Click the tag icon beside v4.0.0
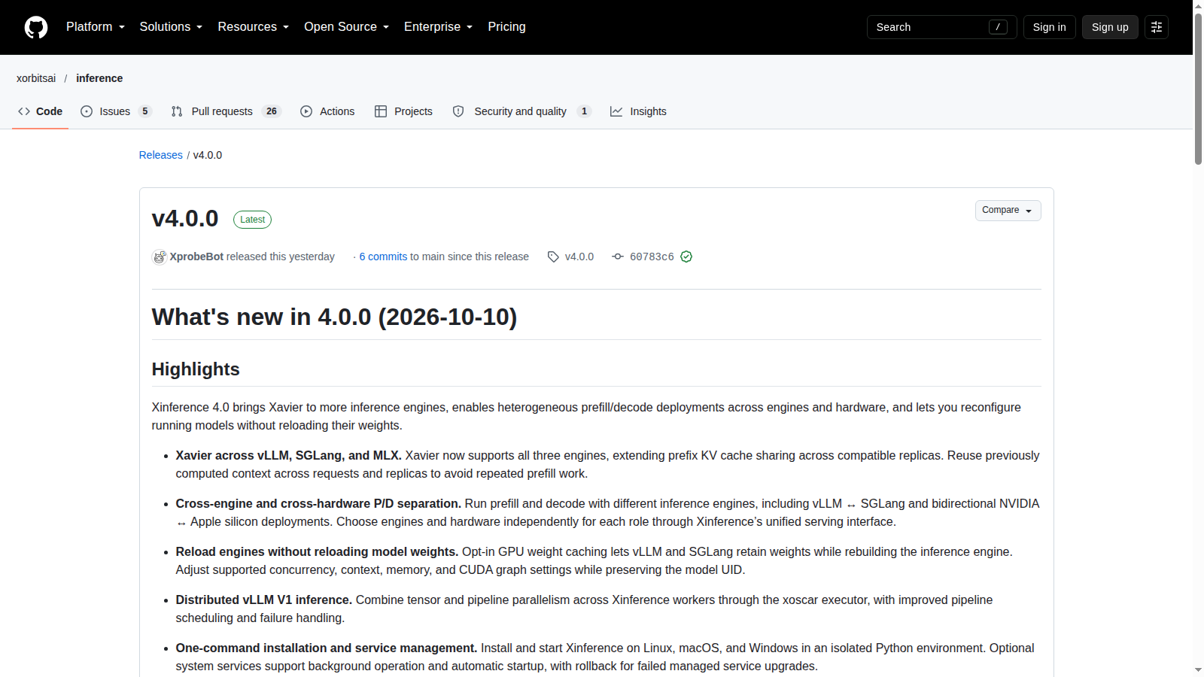 click(x=553, y=257)
